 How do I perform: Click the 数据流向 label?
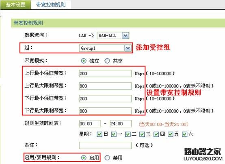tap(36, 35)
